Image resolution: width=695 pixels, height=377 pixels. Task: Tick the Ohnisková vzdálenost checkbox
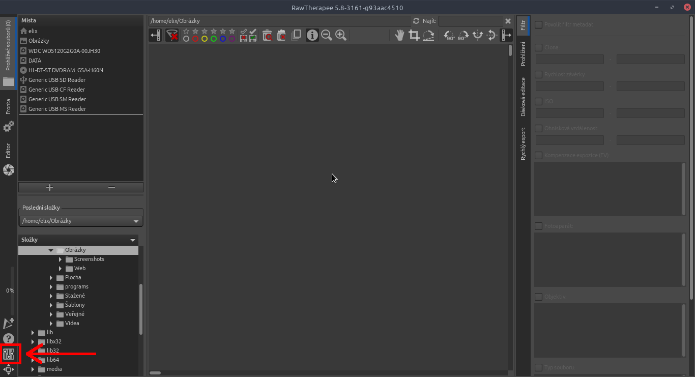pos(538,128)
